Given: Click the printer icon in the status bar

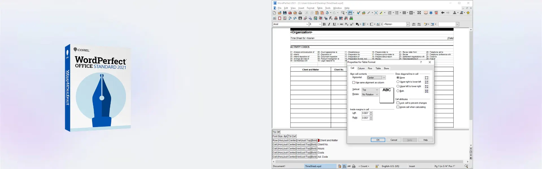Looking at the screenshot, I should (x=354, y=166).
